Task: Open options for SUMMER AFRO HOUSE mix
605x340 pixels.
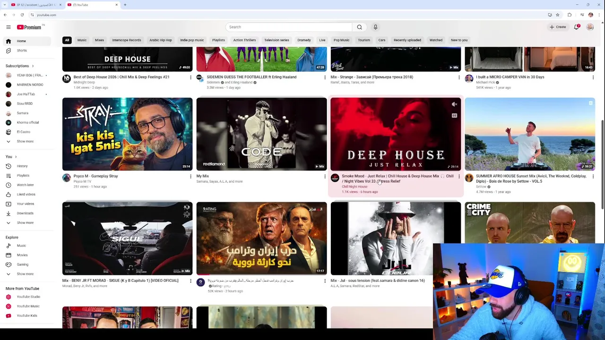Action: tap(593, 177)
